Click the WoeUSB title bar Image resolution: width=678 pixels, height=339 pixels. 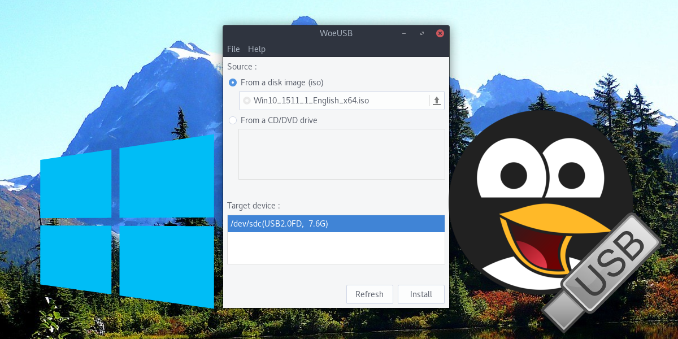coord(336,33)
